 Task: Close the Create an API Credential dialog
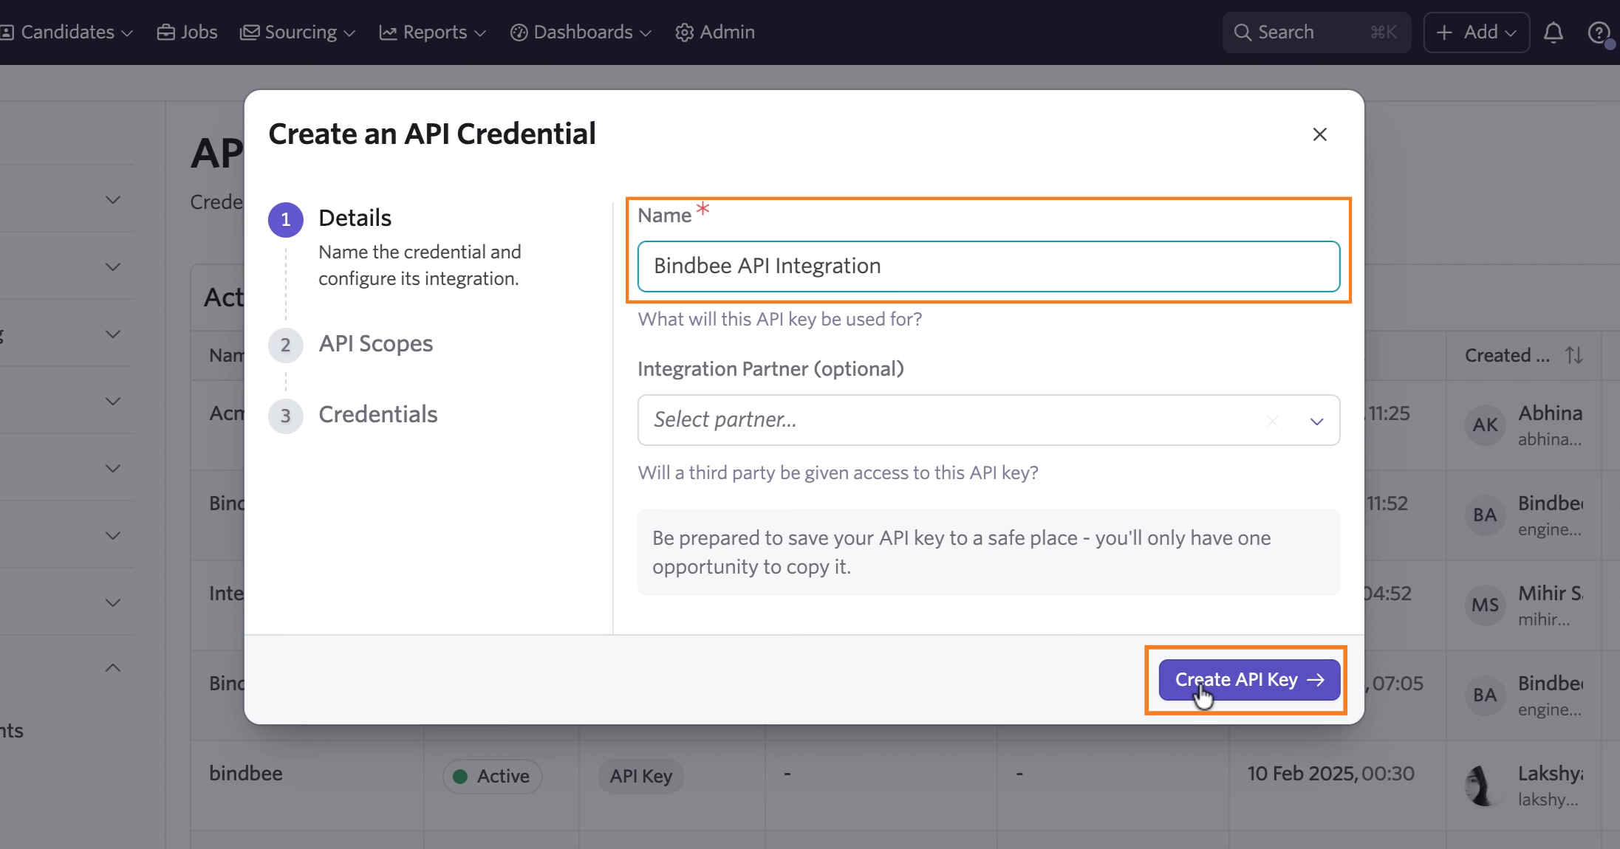tap(1319, 134)
